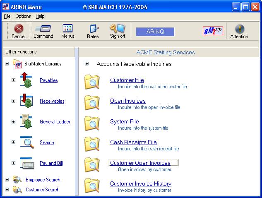
Task: Open the System File inquiry link
Action: click(x=125, y=122)
